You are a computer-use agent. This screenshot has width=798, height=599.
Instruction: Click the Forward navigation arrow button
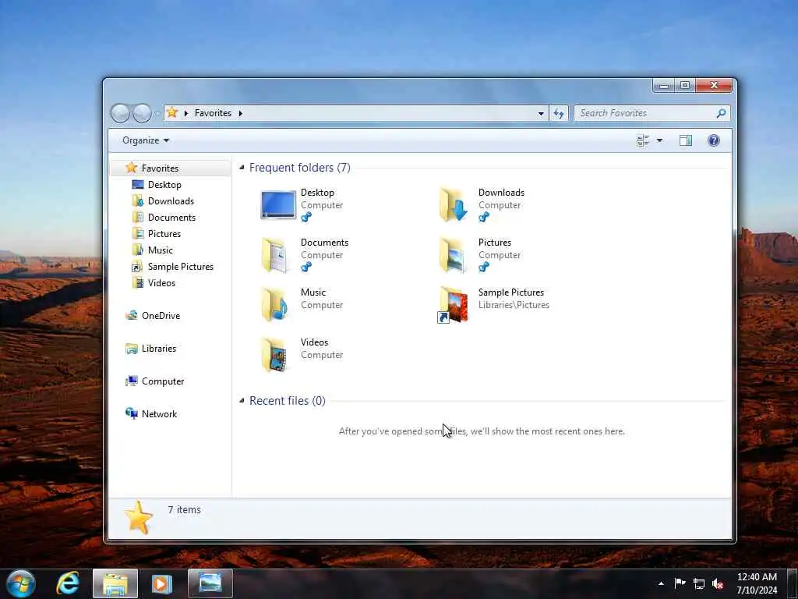click(142, 113)
